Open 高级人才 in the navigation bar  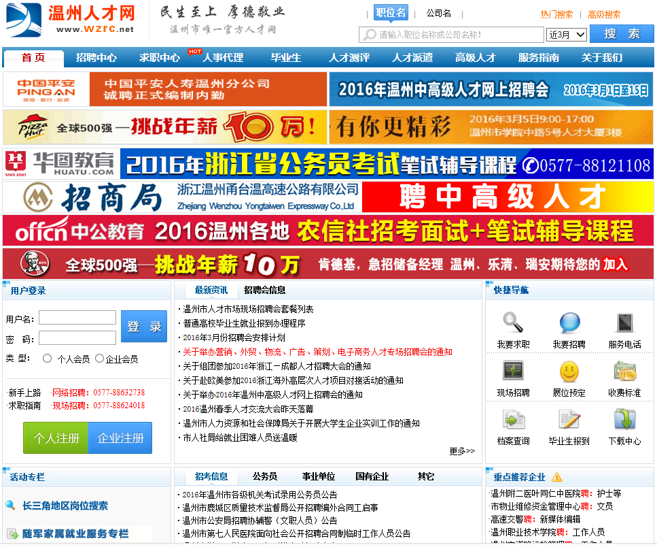476,58
